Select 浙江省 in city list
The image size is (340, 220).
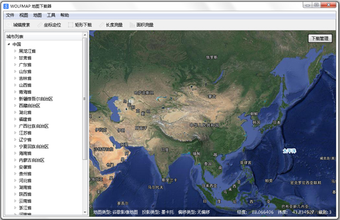pyautogui.click(x=25, y=208)
